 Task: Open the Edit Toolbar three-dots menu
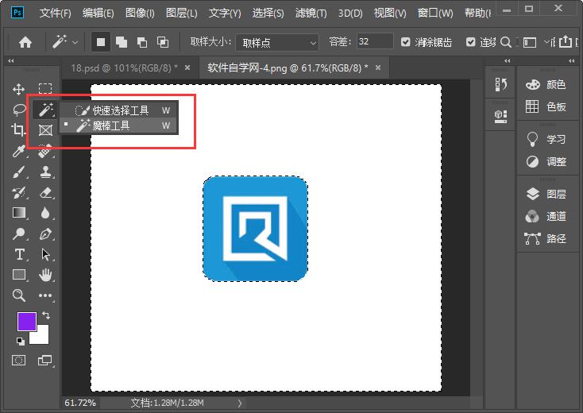pos(45,295)
